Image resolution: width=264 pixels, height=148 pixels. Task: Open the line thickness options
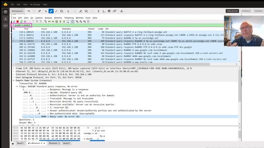[86, 11]
